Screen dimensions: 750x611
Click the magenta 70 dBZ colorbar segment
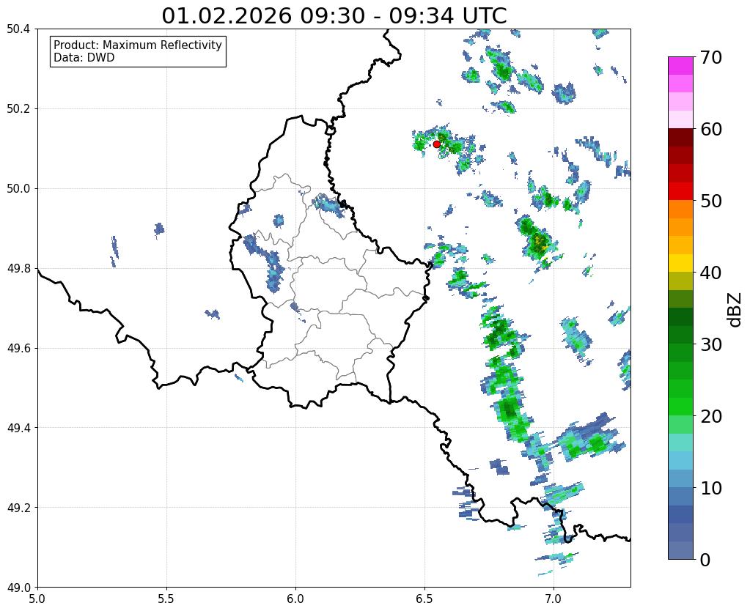pyautogui.click(x=680, y=66)
